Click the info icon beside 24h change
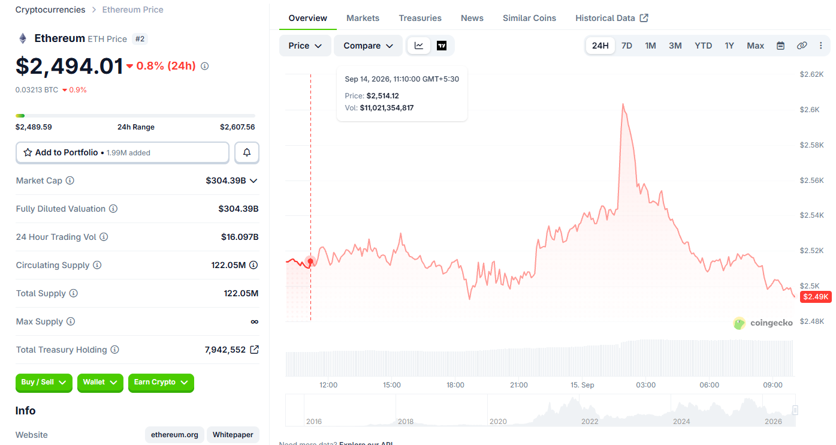Image resolution: width=836 pixels, height=445 pixels. click(204, 66)
